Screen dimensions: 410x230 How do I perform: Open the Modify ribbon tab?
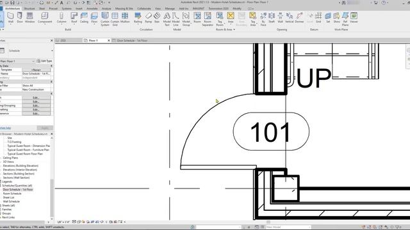point(237,8)
